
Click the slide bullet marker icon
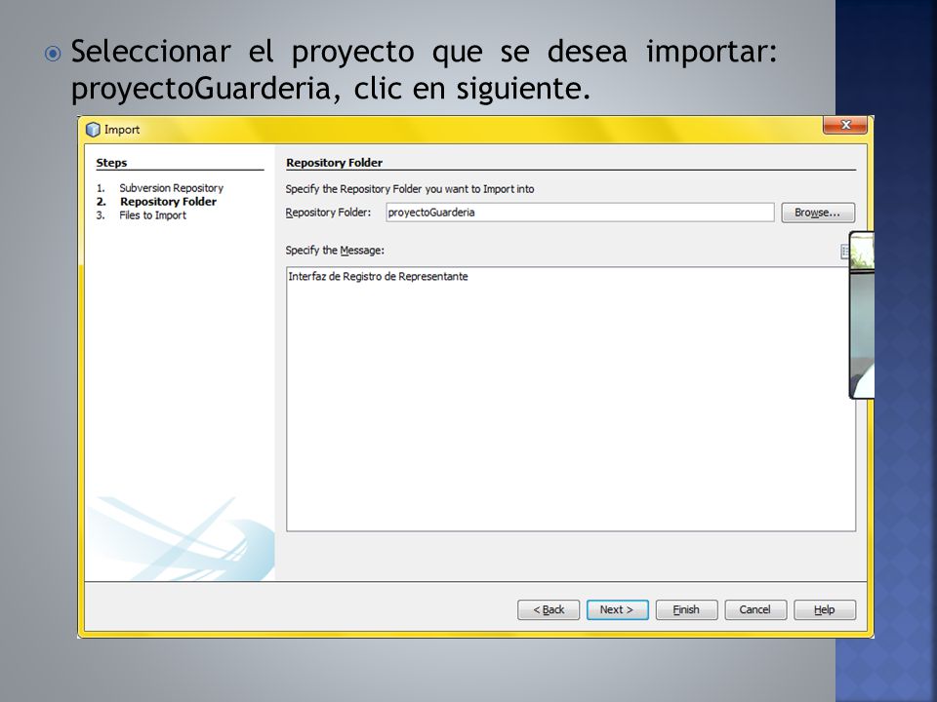click(x=53, y=54)
